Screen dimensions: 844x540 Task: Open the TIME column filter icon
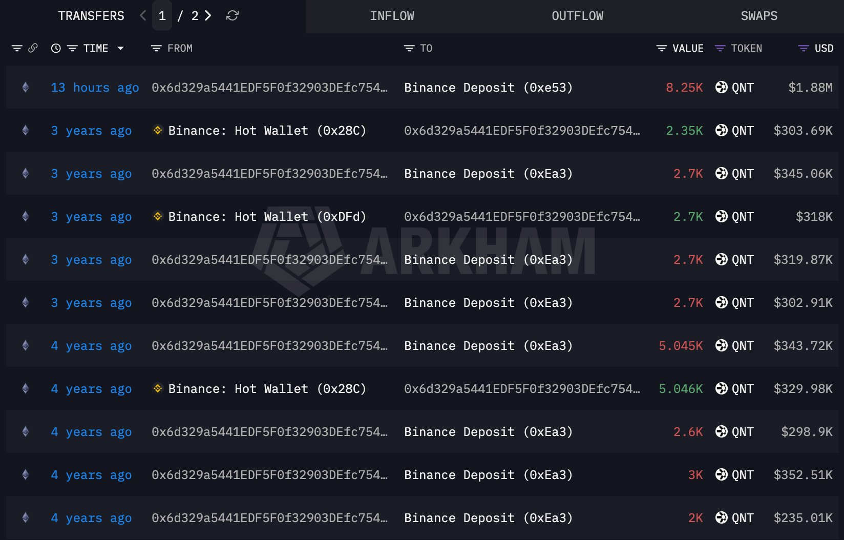point(72,48)
